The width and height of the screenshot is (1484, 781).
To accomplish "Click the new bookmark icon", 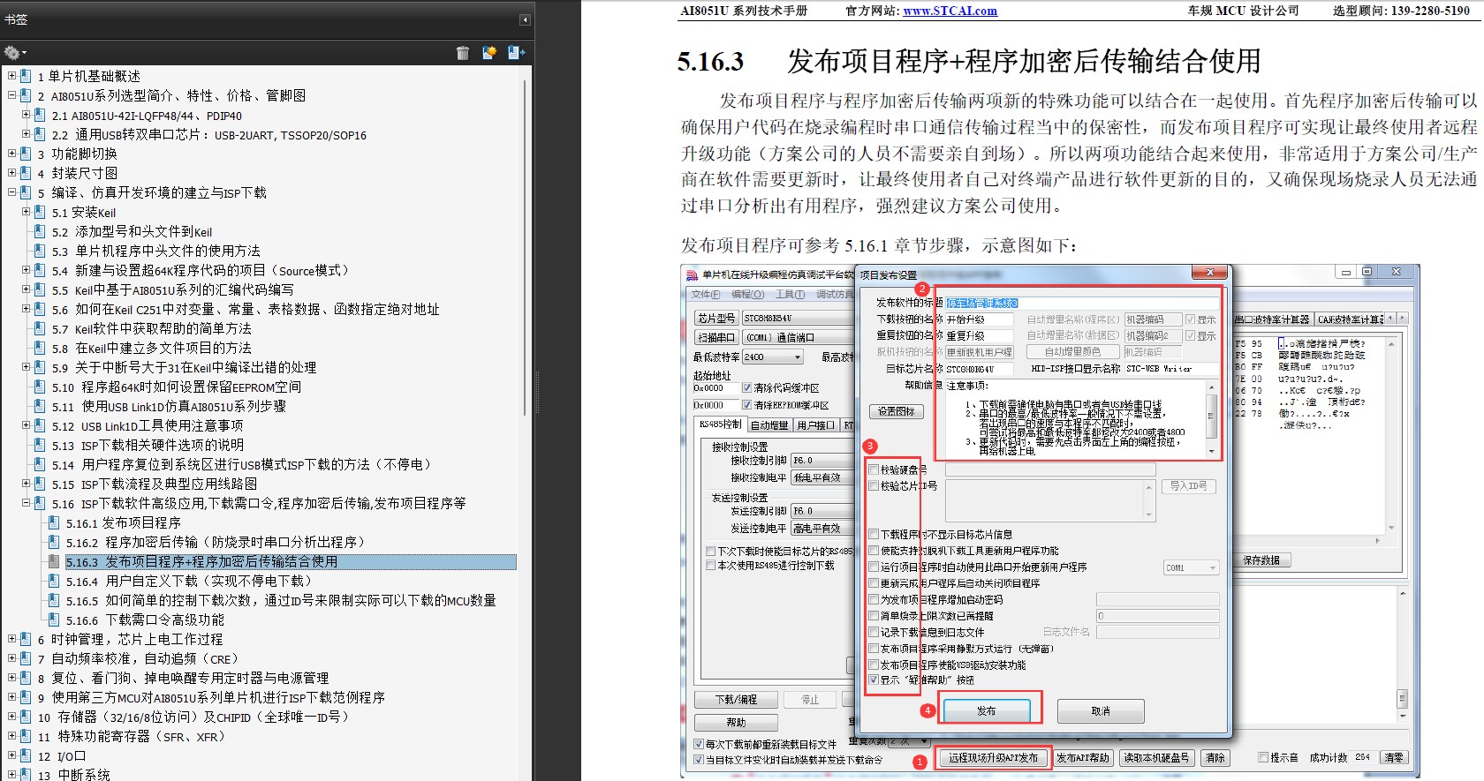I will pos(489,53).
